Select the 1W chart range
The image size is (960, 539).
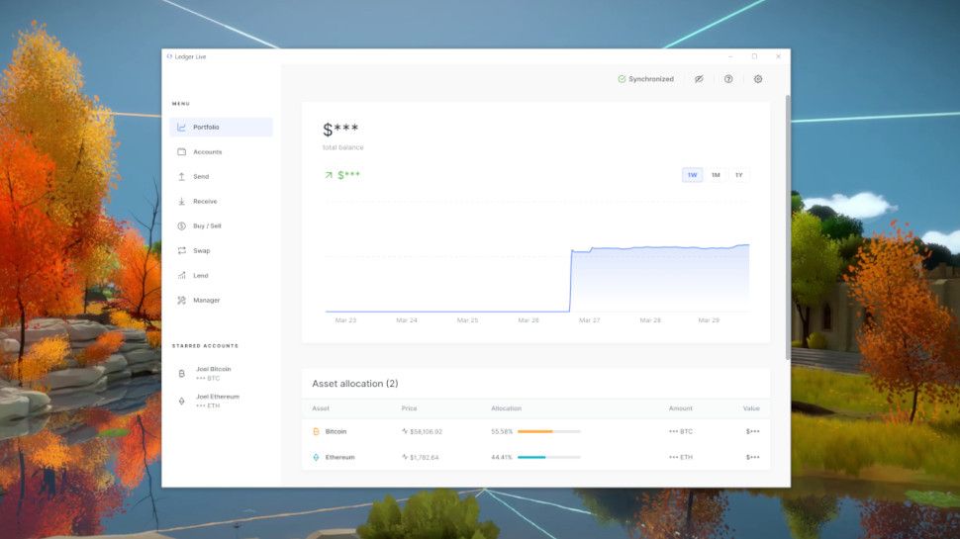click(692, 175)
